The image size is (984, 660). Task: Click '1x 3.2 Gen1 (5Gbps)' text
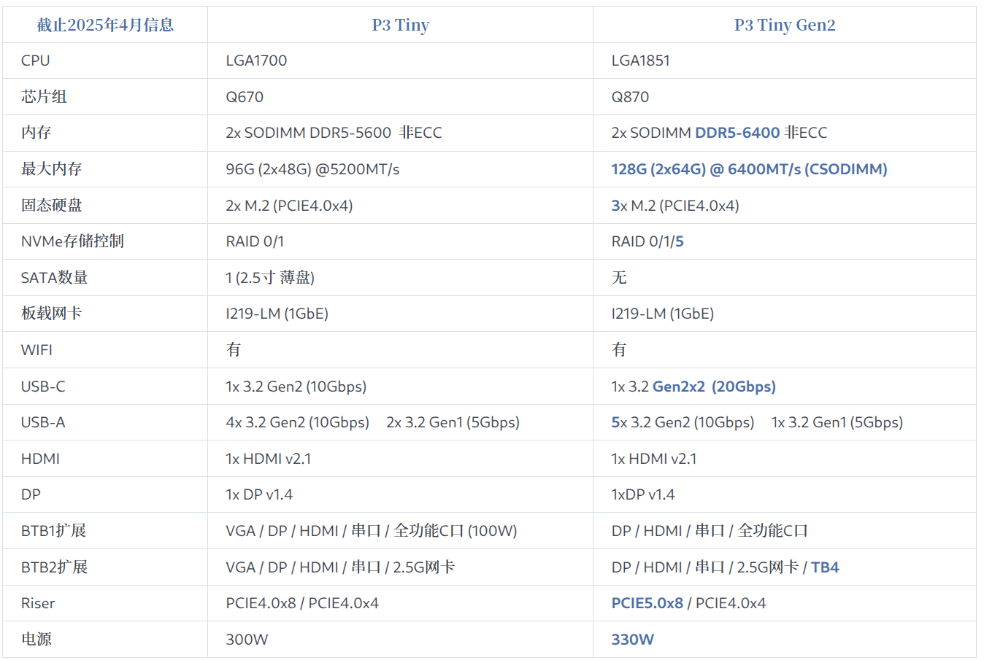point(837,422)
